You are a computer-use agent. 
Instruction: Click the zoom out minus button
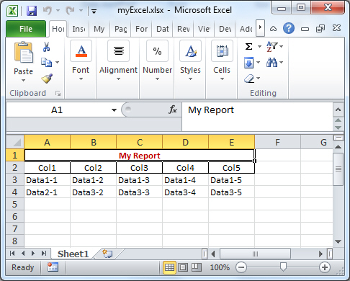coord(241,267)
